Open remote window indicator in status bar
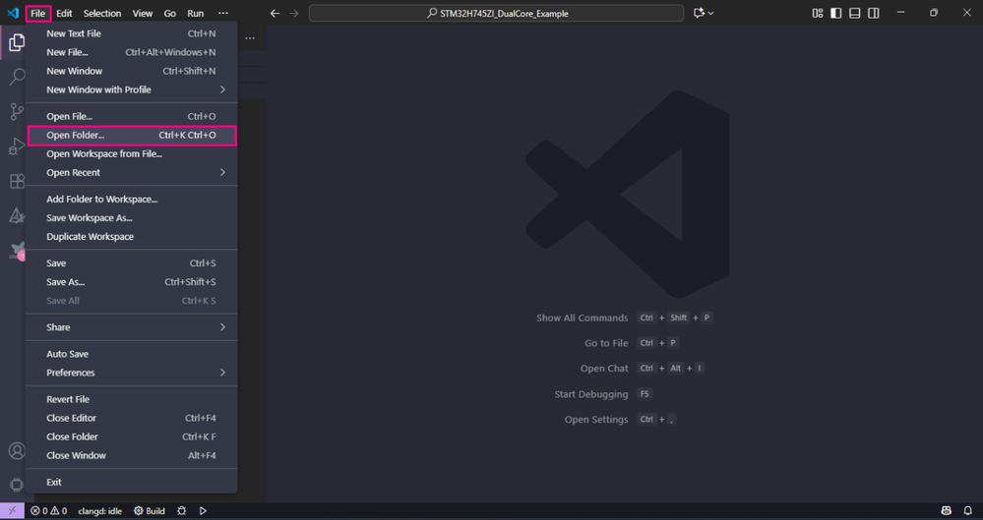The height and width of the screenshot is (520, 983). tap(12, 510)
